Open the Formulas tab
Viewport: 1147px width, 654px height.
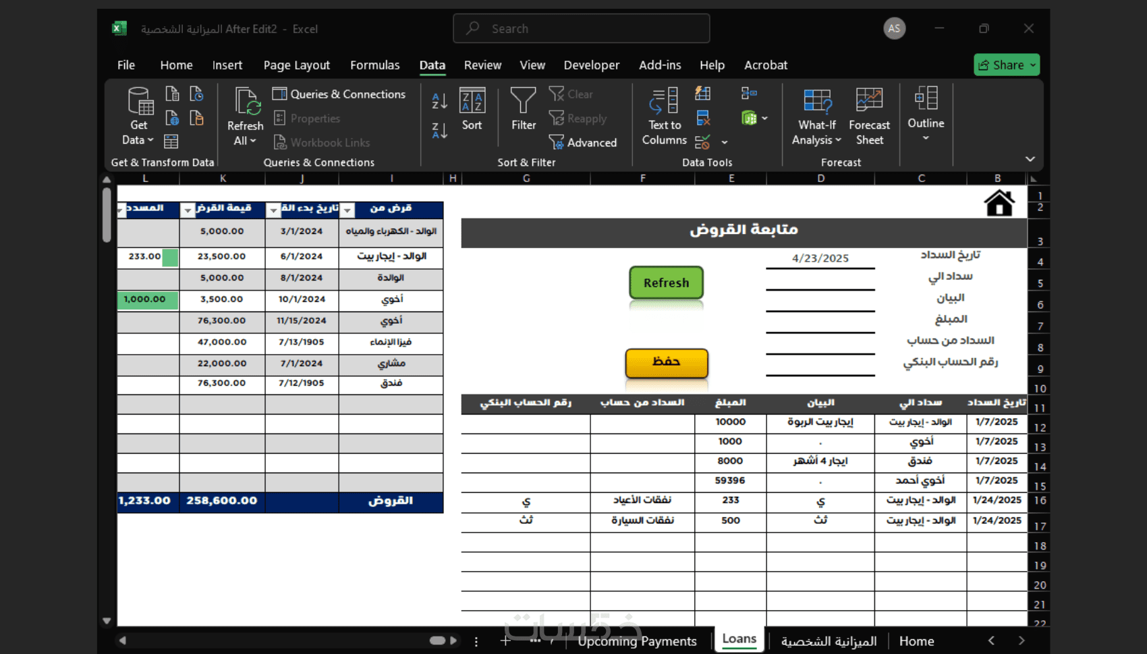[375, 65]
